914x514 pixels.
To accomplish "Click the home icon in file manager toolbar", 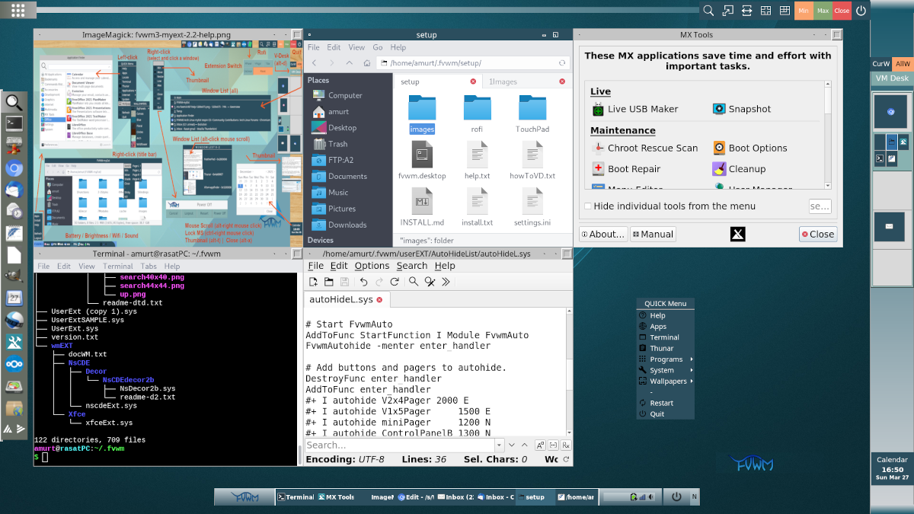I will (367, 63).
